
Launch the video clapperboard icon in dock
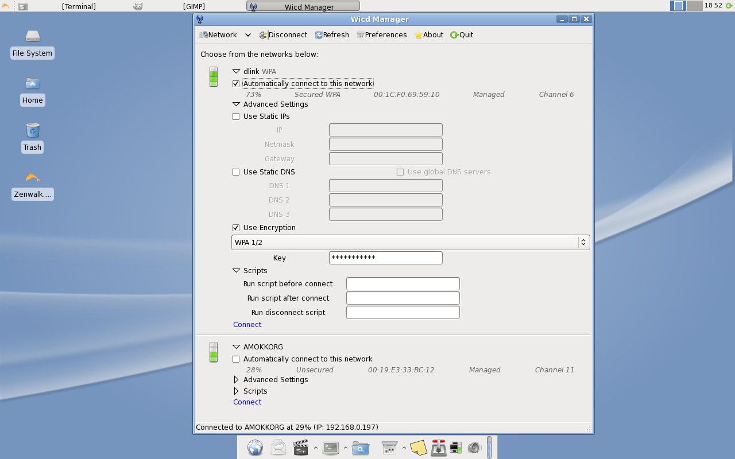pyautogui.click(x=301, y=448)
